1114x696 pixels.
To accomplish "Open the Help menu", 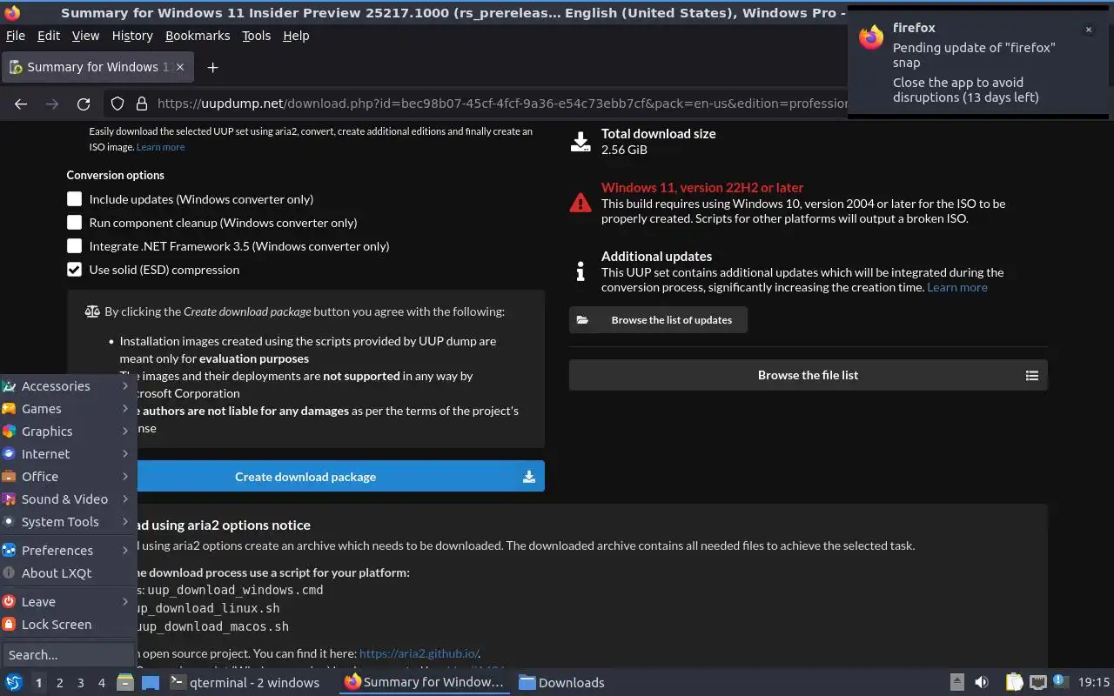I will click(x=296, y=36).
